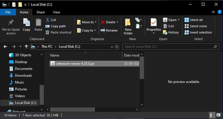Click the navigation pane scrollbar
Screen dimensions: 223x119
point(42,95)
